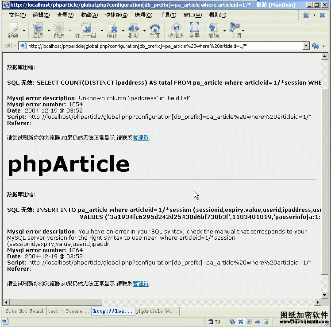Click the horizontal scrollbar right arrow
Image resolution: width=331 pixels, height=327 pixels.
tap(317, 302)
